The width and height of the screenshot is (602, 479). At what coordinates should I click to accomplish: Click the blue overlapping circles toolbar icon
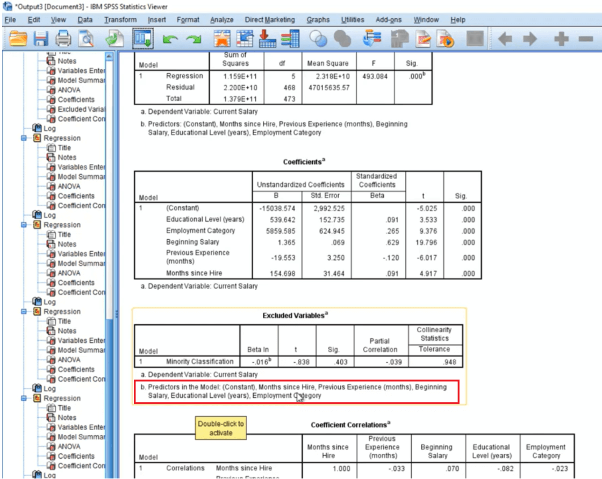coord(318,39)
